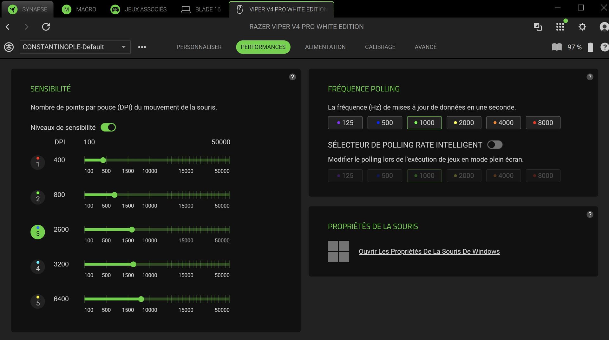Viewport: 609px width, 340px height.
Task: Open the user account avatar
Action: (x=604, y=27)
